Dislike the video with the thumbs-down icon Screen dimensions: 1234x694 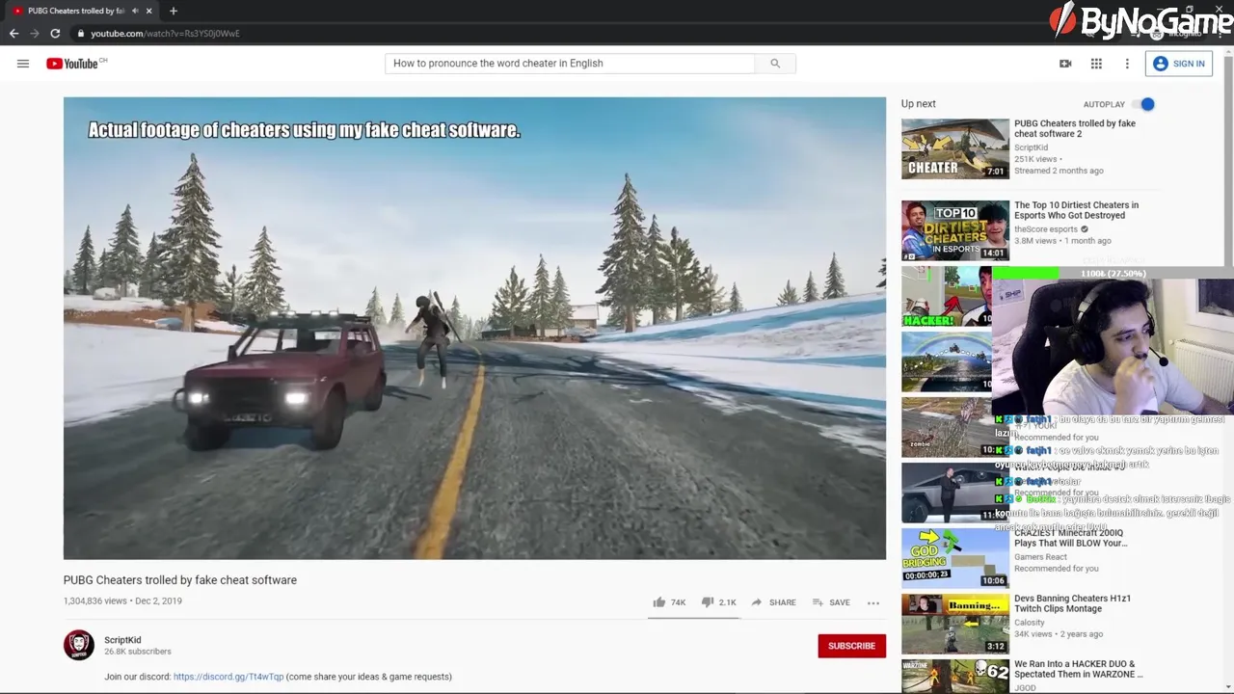707,602
